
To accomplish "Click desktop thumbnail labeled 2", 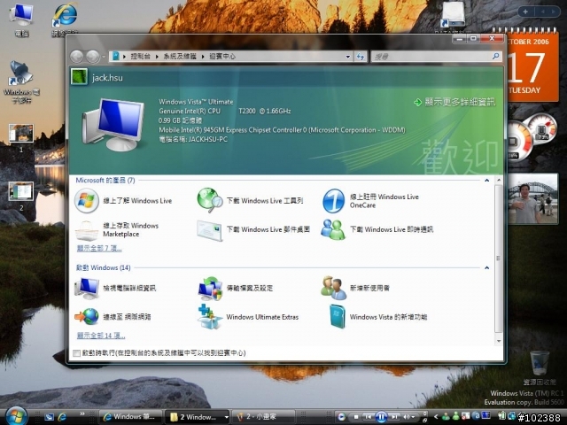I will tap(21, 196).
